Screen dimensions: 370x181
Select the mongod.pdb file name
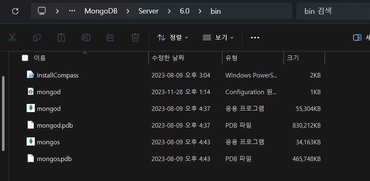click(x=55, y=126)
